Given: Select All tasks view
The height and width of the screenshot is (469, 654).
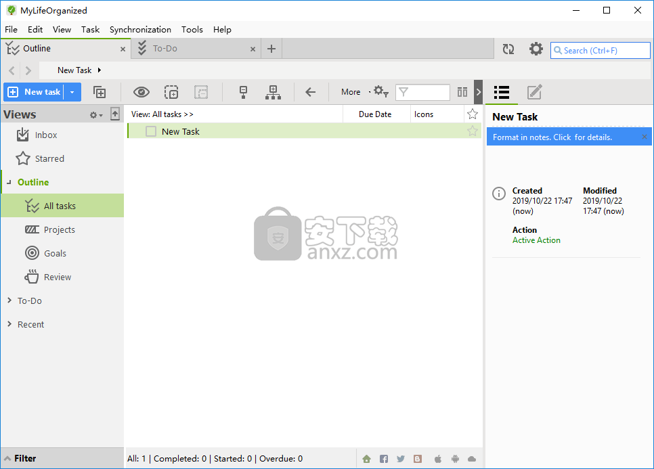Looking at the screenshot, I should tap(62, 206).
